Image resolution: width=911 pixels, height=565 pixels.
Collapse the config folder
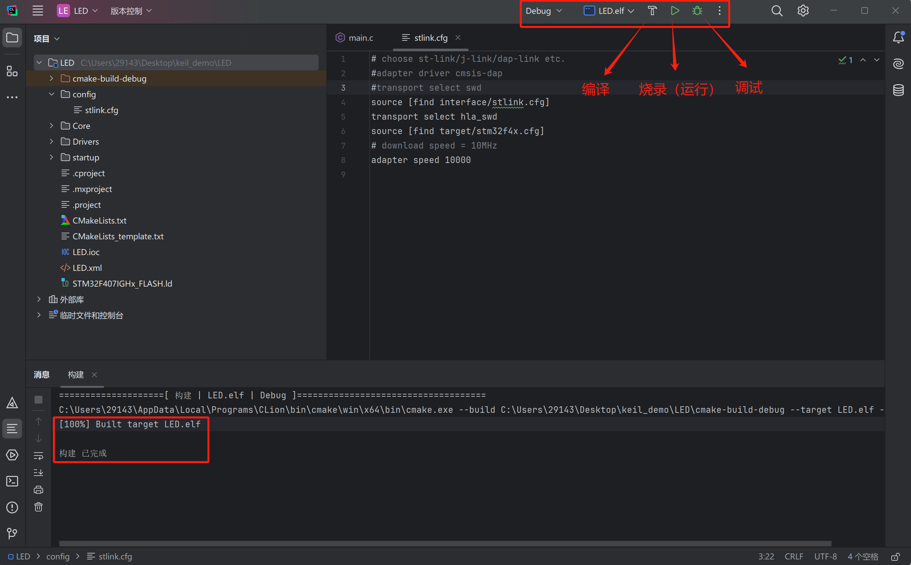pyautogui.click(x=52, y=94)
